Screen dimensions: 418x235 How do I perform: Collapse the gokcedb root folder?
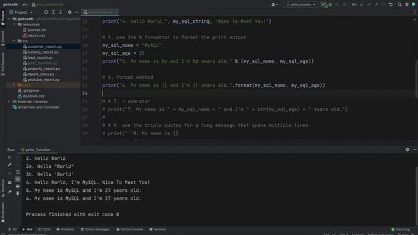tap(9, 19)
